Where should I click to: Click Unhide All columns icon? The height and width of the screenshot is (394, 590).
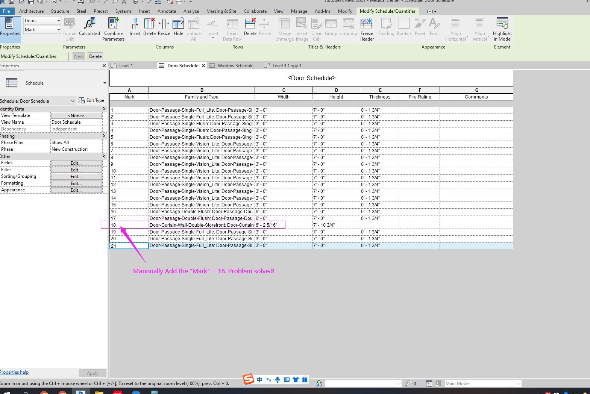(194, 29)
